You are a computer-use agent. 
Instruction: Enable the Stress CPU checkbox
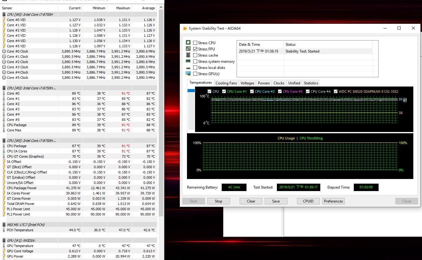point(195,43)
